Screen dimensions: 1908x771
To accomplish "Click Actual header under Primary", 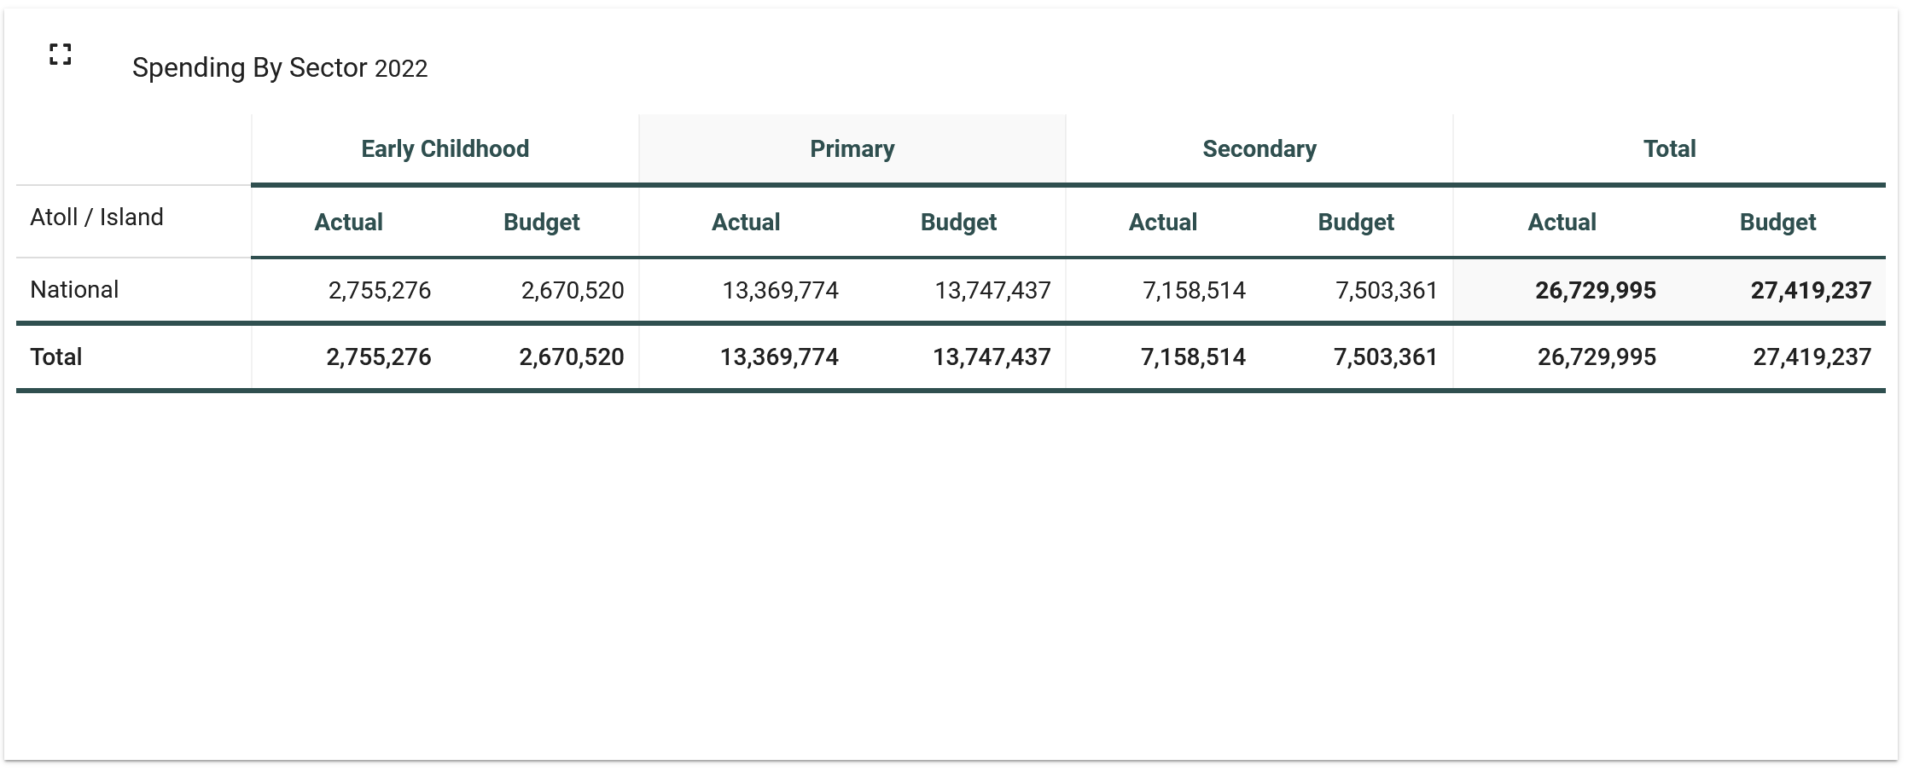I will pos(746,223).
